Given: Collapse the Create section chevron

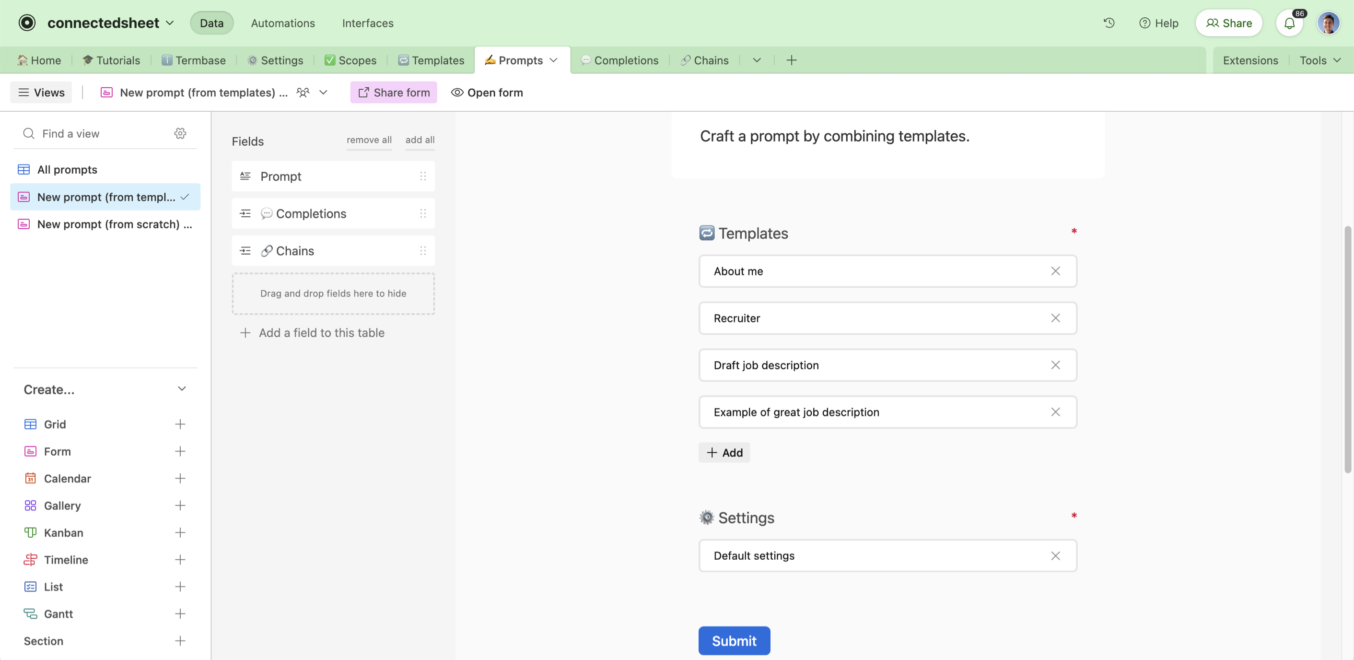Looking at the screenshot, I should (181, 389).
